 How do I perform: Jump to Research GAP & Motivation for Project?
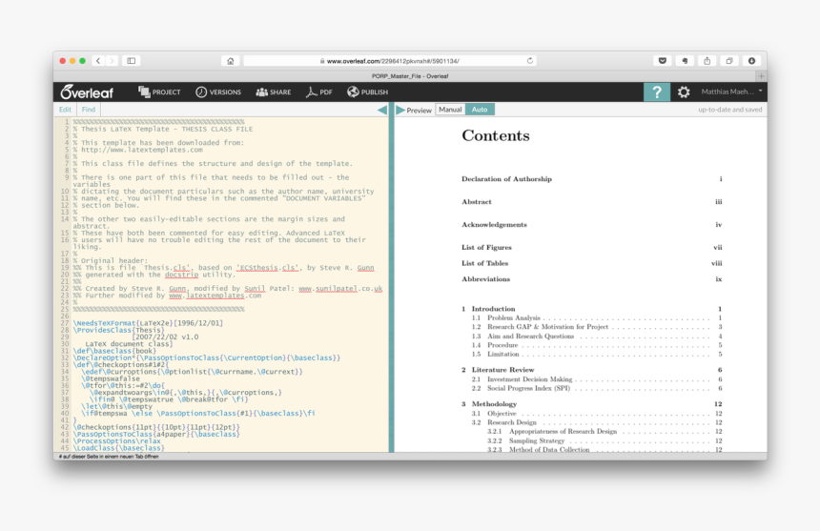click(x=547, y=327)
